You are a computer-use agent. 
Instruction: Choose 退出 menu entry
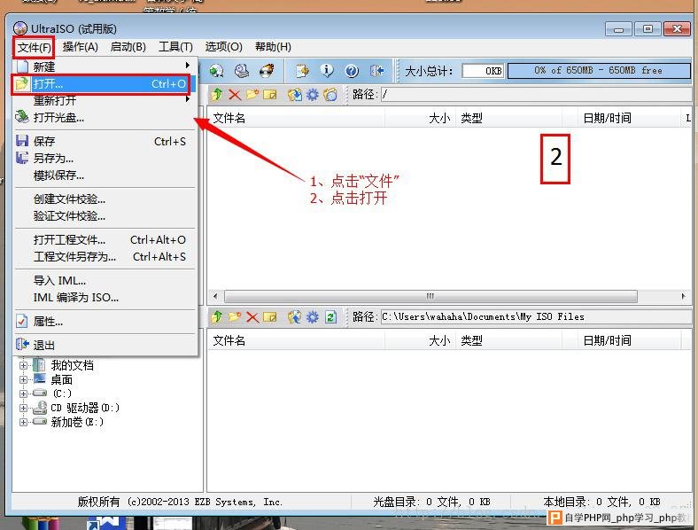pos(105,345)
